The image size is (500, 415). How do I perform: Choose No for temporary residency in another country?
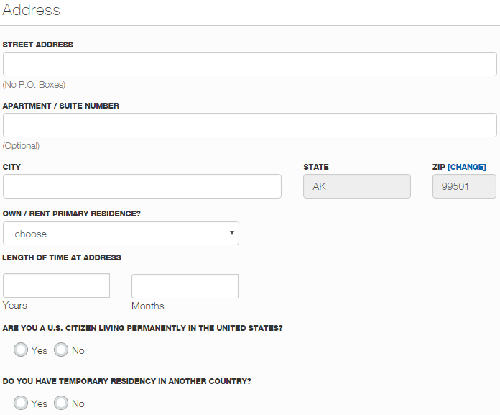coord(61,403)
